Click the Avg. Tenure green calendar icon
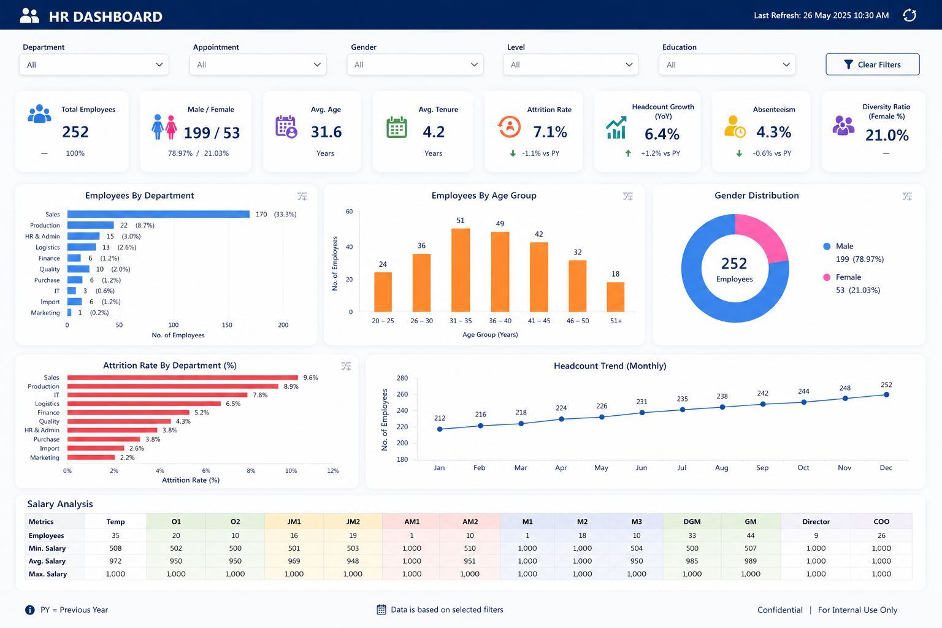The image size is (942, 628). 397,127
